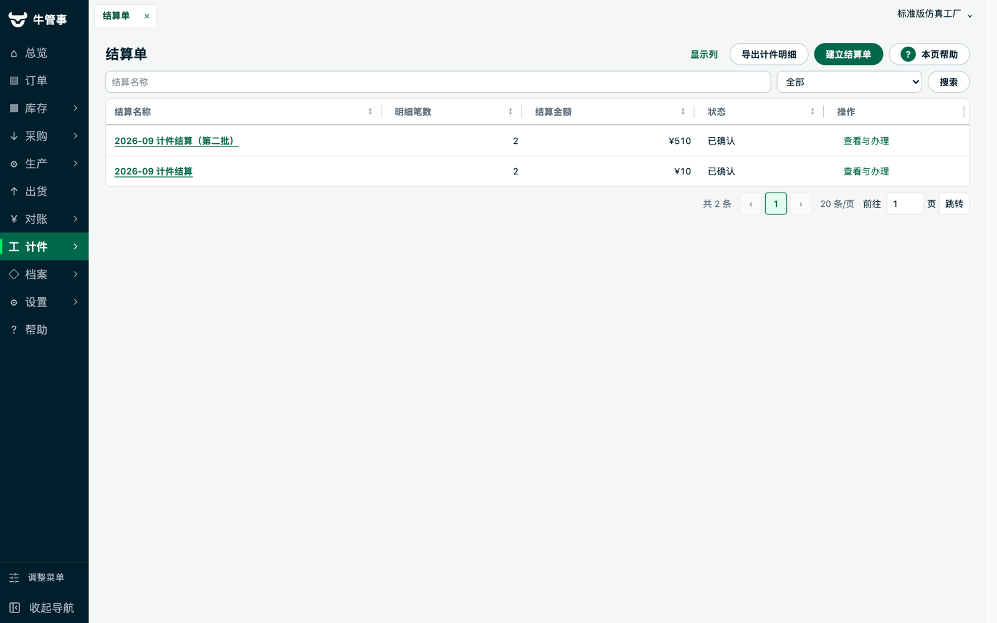Viewport: 997px width, 623px height.
Task: Click the 跳转 button
Action: pyautogui.click(x=954, y=204)
